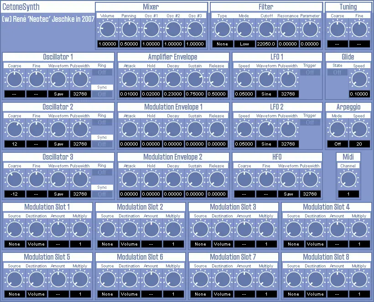Click Filter Mode value Low
The height and width of the screenshot is (302, 374).
click(244, 44)
